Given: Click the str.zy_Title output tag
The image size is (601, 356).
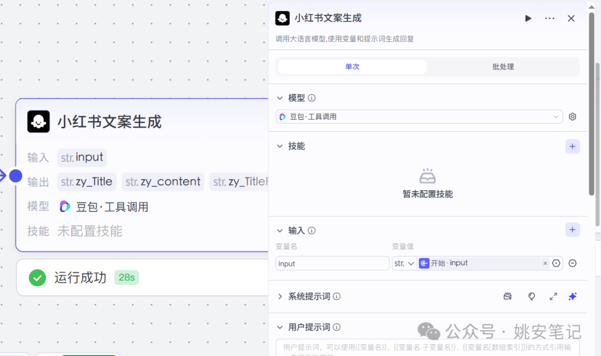Looking at the screenshot, I should click(87, 182).
